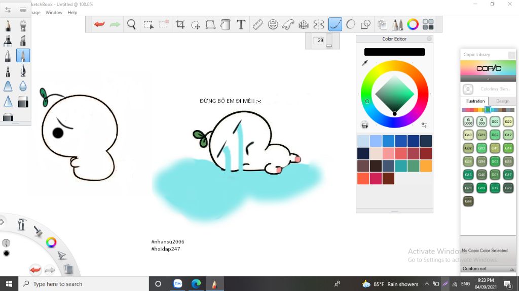Choose the Distort tool
The height and width of the screenshot is (291, 519).
(x=210, y=24)
